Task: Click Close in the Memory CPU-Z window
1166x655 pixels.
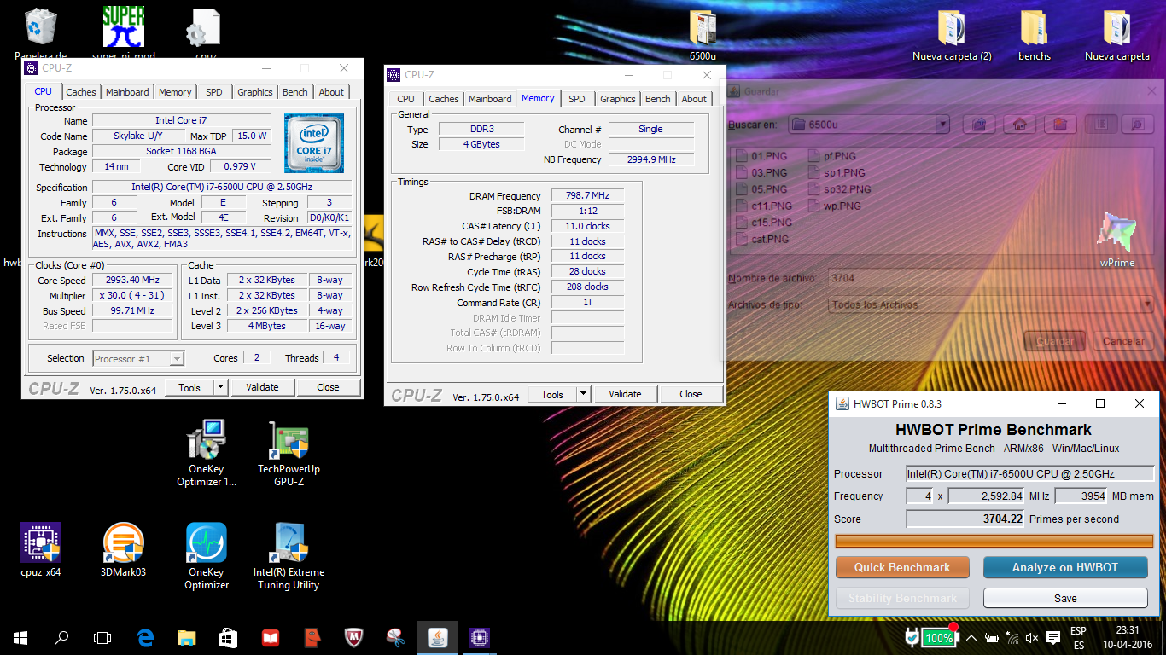Action: click(x=691, y=394)
